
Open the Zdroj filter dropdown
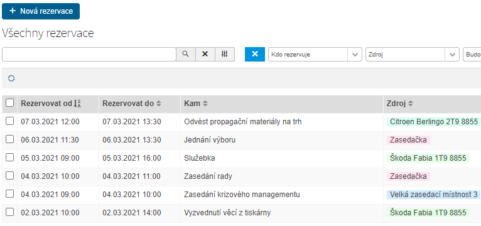click(413, 54)
